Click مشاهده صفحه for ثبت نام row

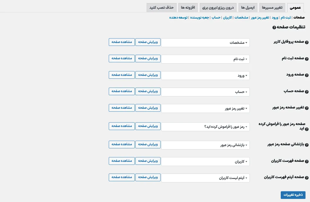point(122,58)
